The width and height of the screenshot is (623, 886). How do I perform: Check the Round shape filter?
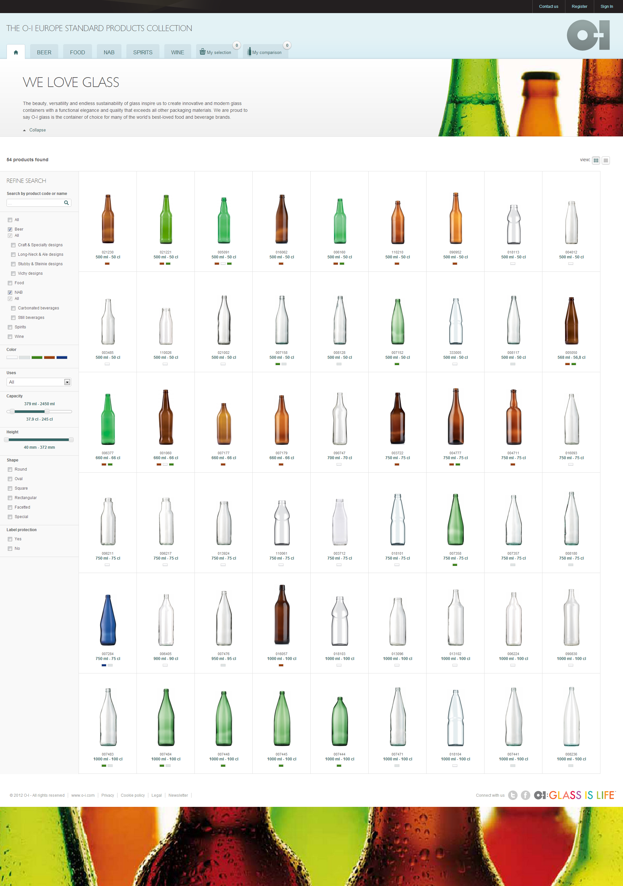tap(10, 470)
